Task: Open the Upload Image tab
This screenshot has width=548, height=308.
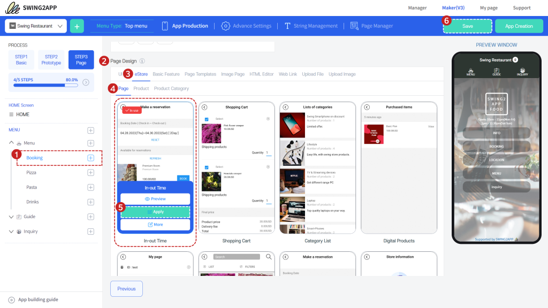Action: click(x=342, y=74)
